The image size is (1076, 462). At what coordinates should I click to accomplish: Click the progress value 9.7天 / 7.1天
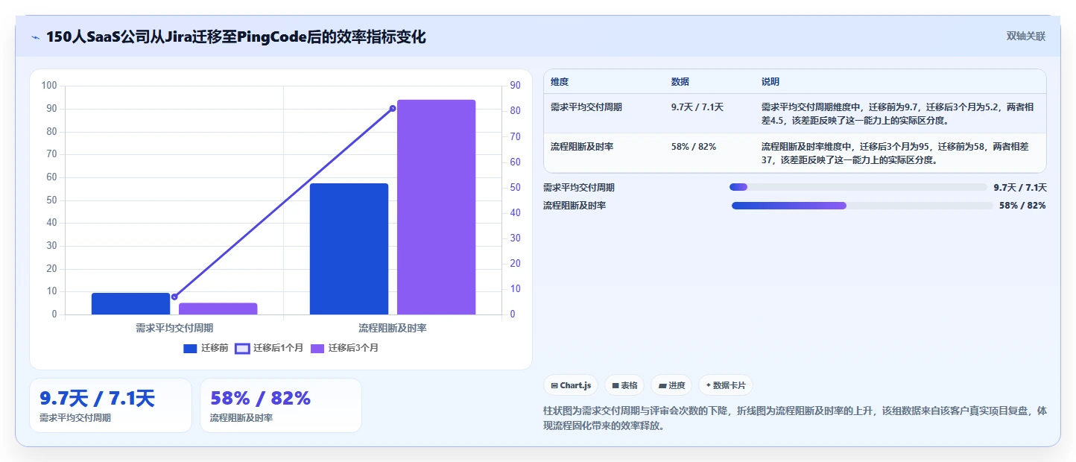(x=1020, y=187)
